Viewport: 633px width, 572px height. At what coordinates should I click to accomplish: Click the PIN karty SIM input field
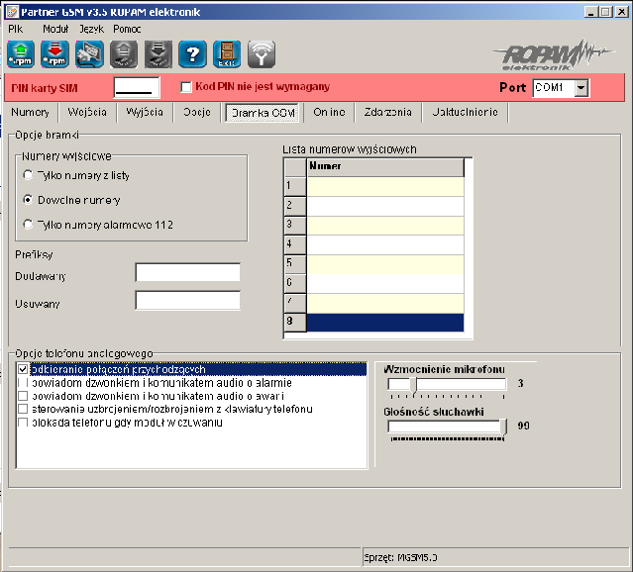point(137,87)
